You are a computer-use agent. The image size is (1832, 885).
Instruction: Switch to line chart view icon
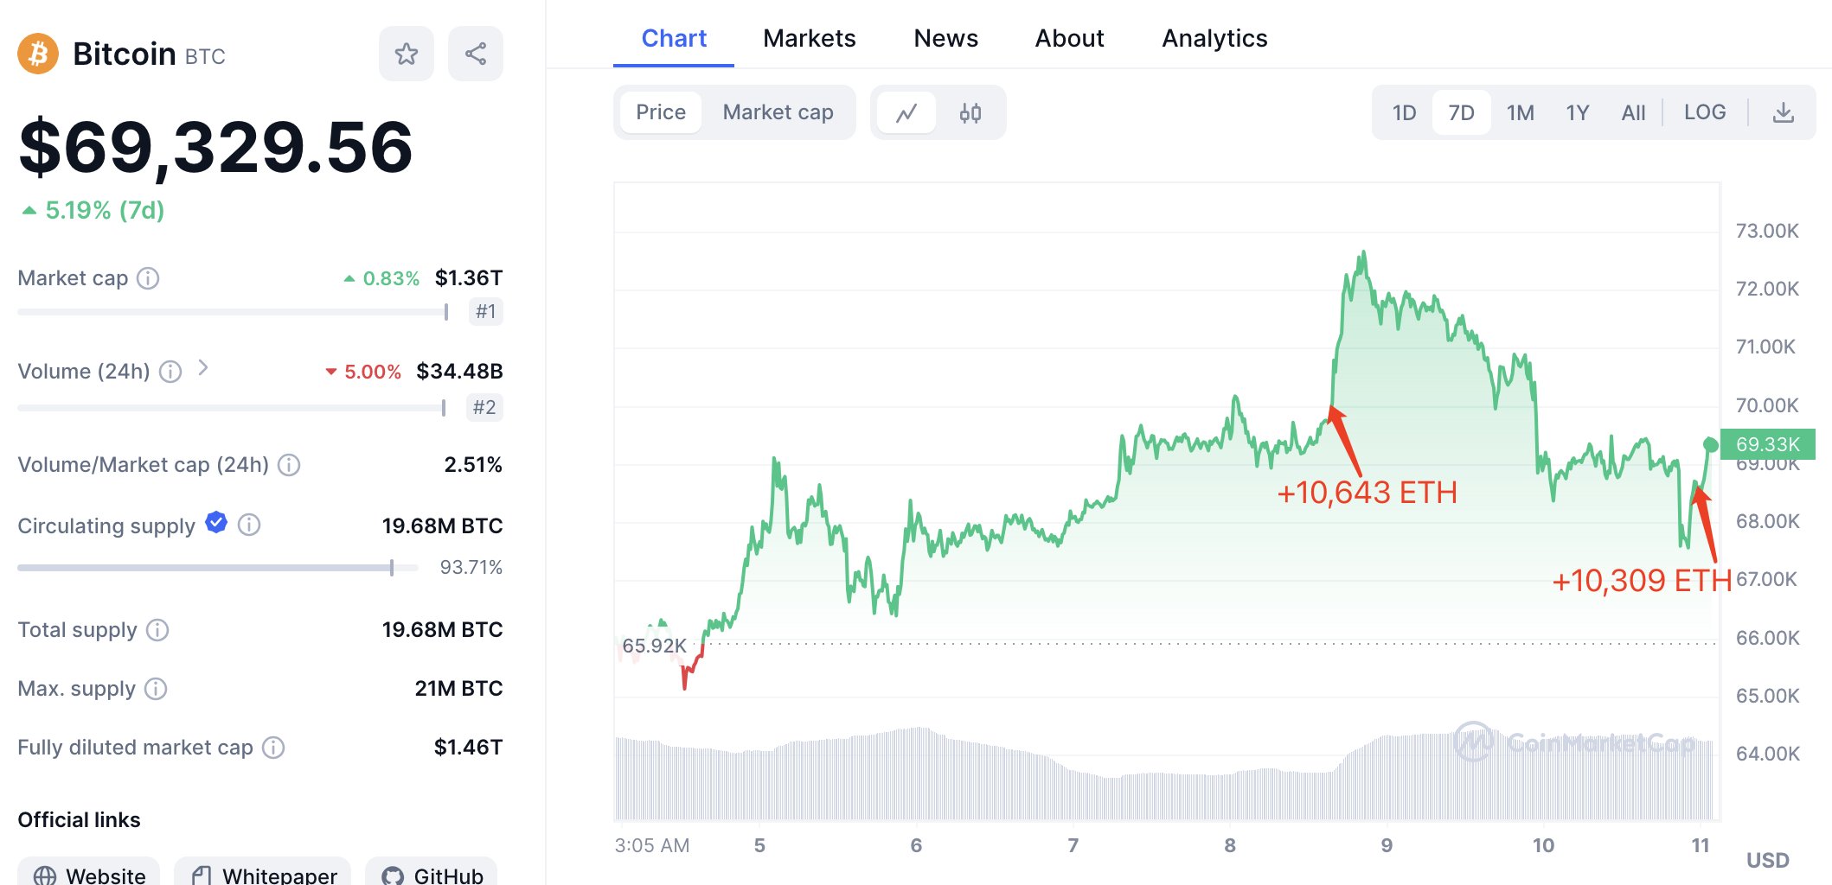pos(906,113)
